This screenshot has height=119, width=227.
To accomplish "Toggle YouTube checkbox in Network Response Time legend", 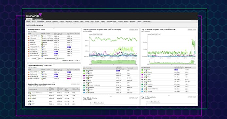I will [145, 91].
